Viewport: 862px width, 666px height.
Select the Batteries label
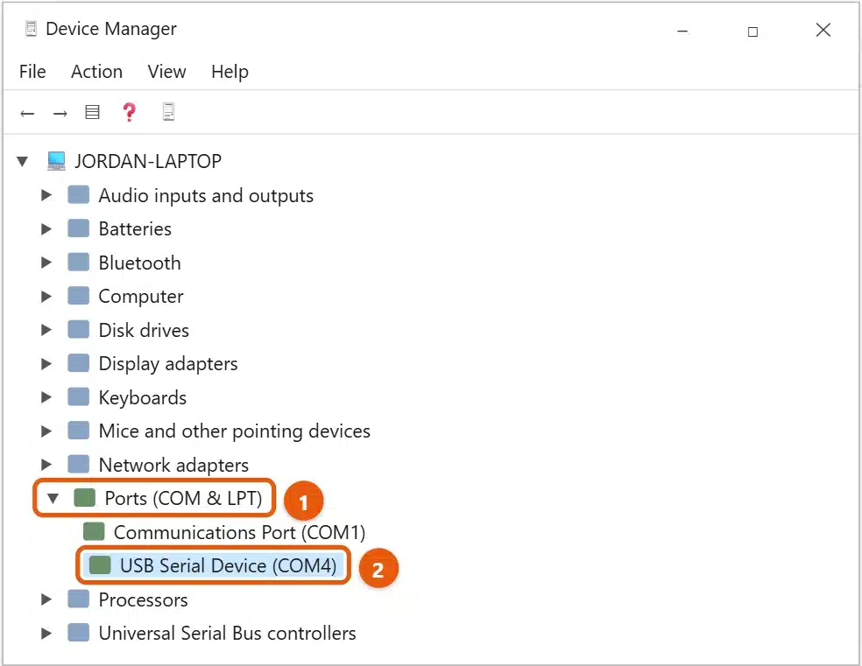[x=135, y=229]
